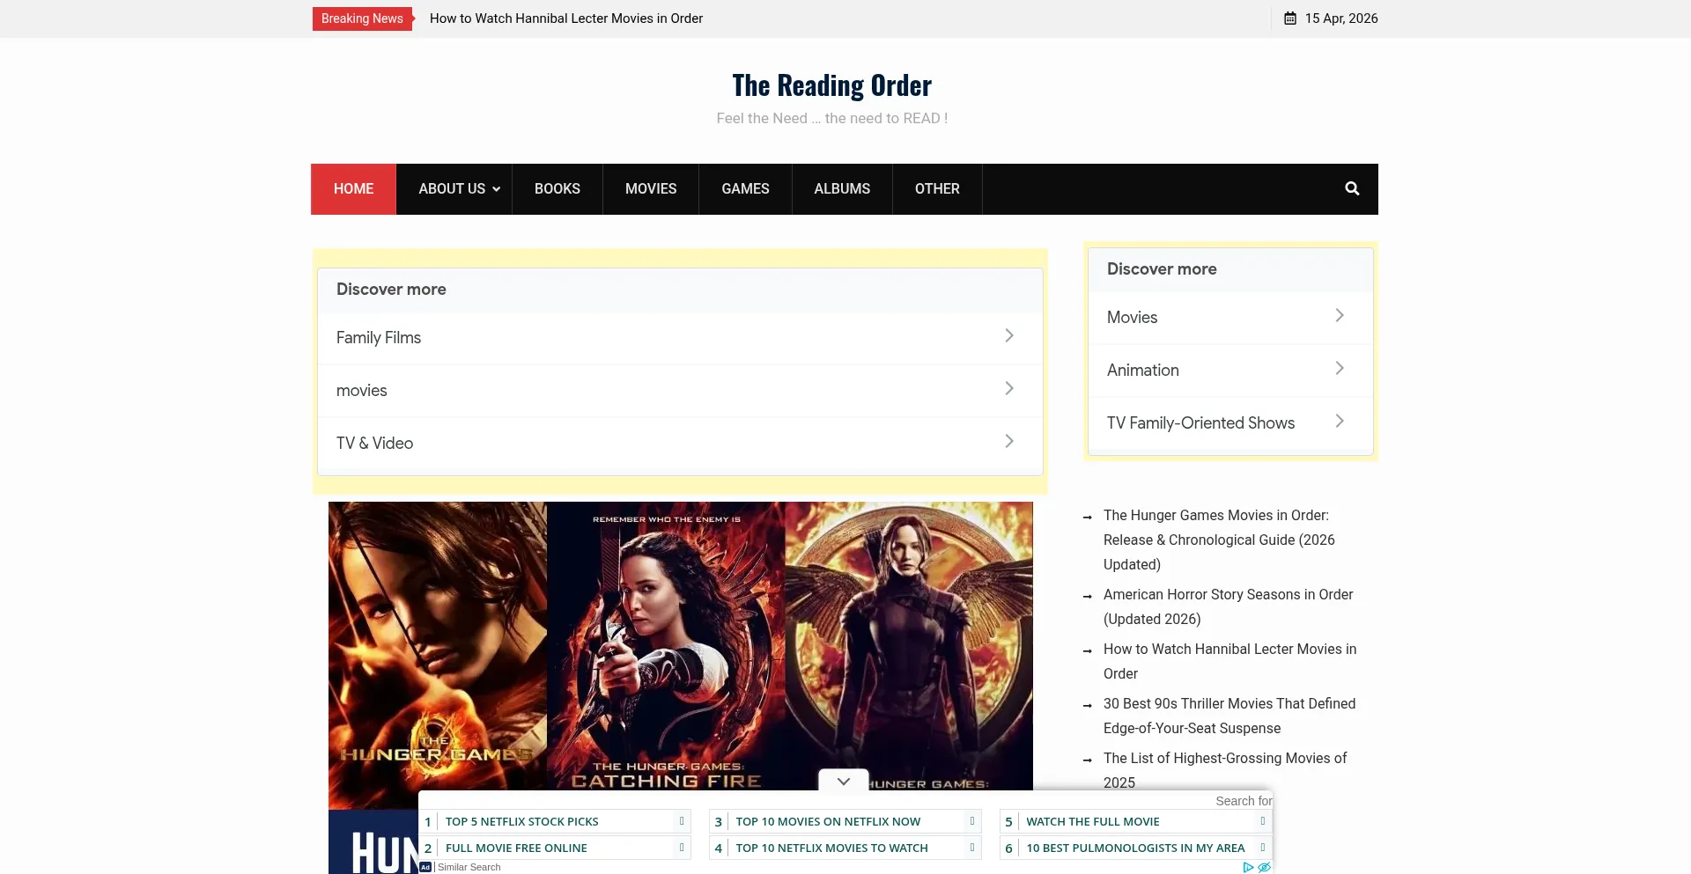This screenshot has width=1691, height=874.
Task: Open breaking news Hannibal Lecter headline
Action: coord(566,18)
